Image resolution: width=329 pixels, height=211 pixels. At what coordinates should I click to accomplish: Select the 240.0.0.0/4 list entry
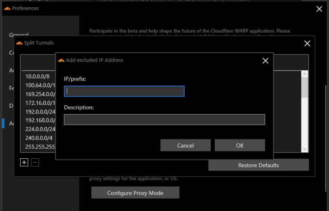39,137
